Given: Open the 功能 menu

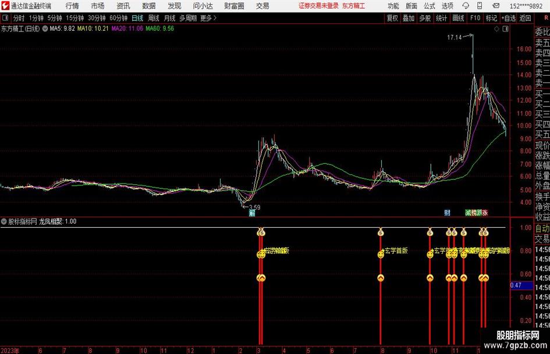Looking at the screenshot, I should point(393,6).
